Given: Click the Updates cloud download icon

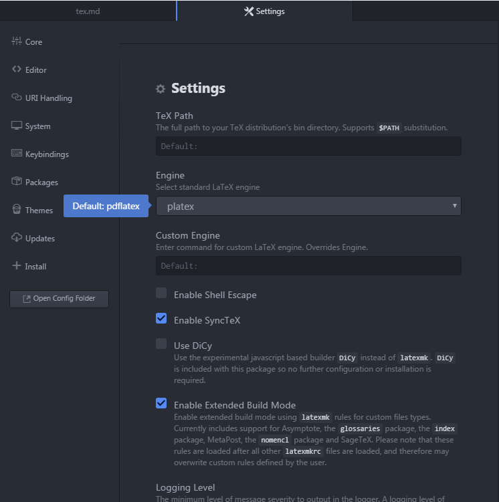Looking at the screenshot, I should [x=17, y=238].
